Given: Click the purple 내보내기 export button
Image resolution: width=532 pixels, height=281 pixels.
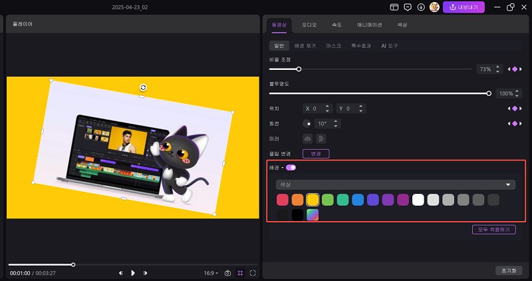Looking at the screenshot, I should click(x=464, y=7).
